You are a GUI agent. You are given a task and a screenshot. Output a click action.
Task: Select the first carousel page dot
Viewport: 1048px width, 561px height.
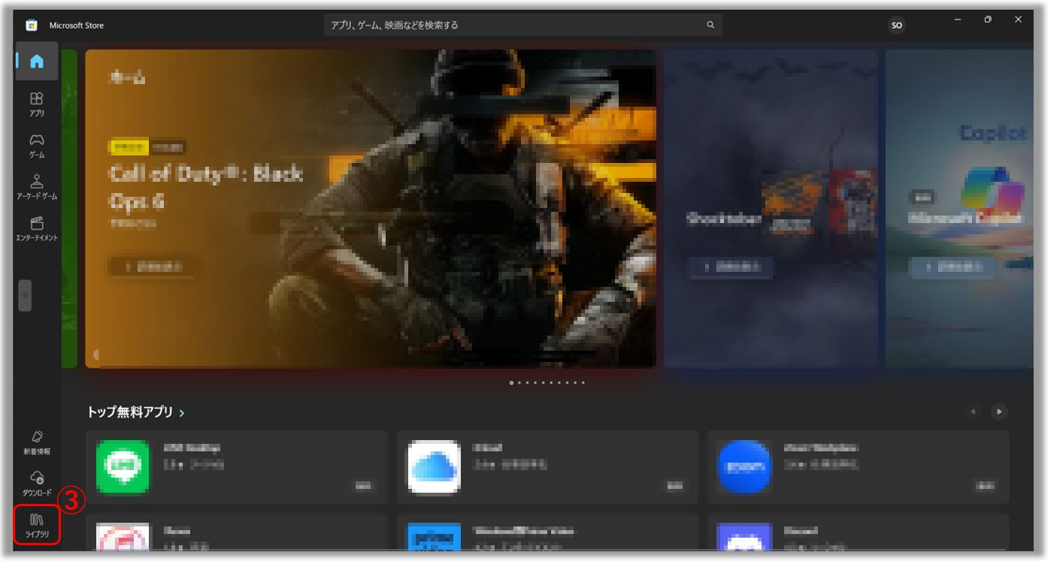(x=512, y=383)
